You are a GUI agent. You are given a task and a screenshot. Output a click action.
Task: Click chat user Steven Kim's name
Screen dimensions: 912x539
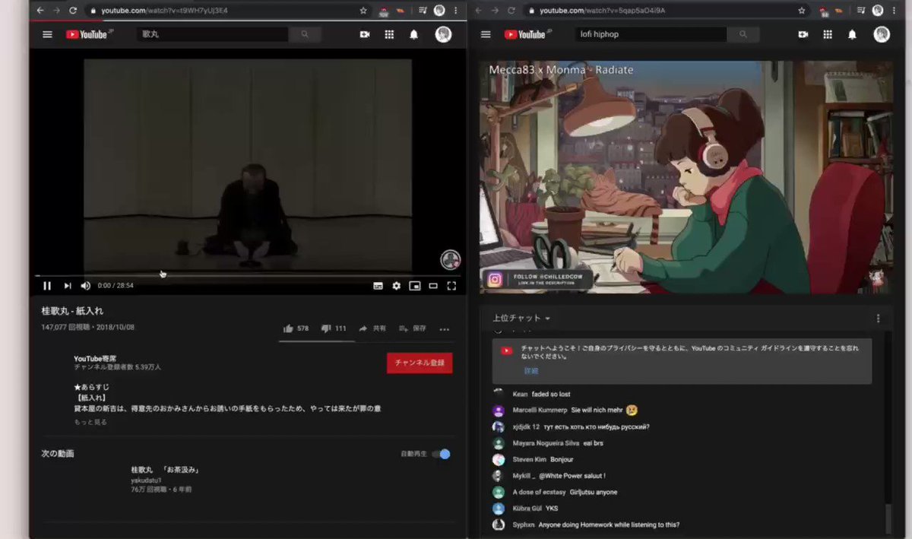(x=530, y=459)
